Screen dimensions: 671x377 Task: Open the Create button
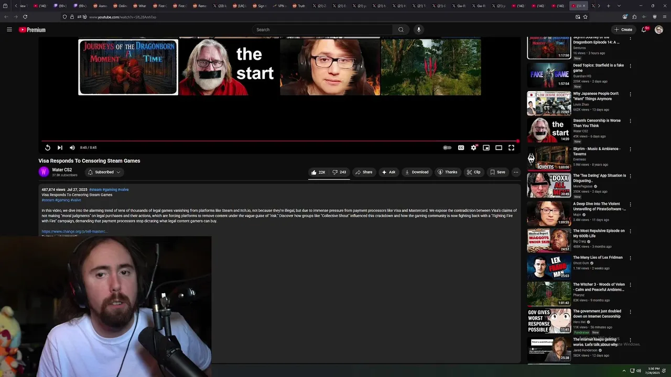[623, 30]
